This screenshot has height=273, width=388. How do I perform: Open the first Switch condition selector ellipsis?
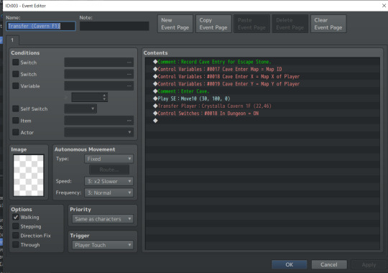(x=129, y=63)
